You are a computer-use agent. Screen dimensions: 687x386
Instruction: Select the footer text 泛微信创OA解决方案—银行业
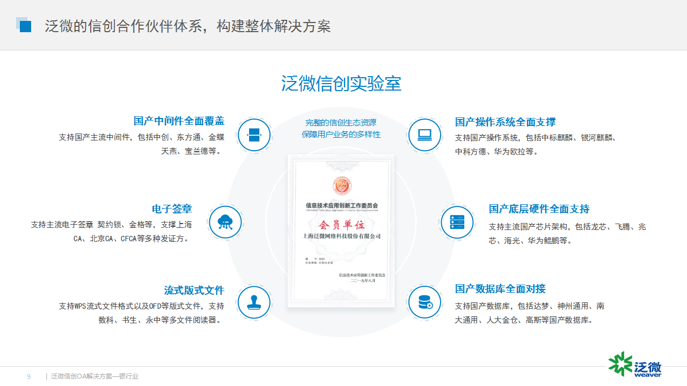pyautogui.click(x=94, y=376)
